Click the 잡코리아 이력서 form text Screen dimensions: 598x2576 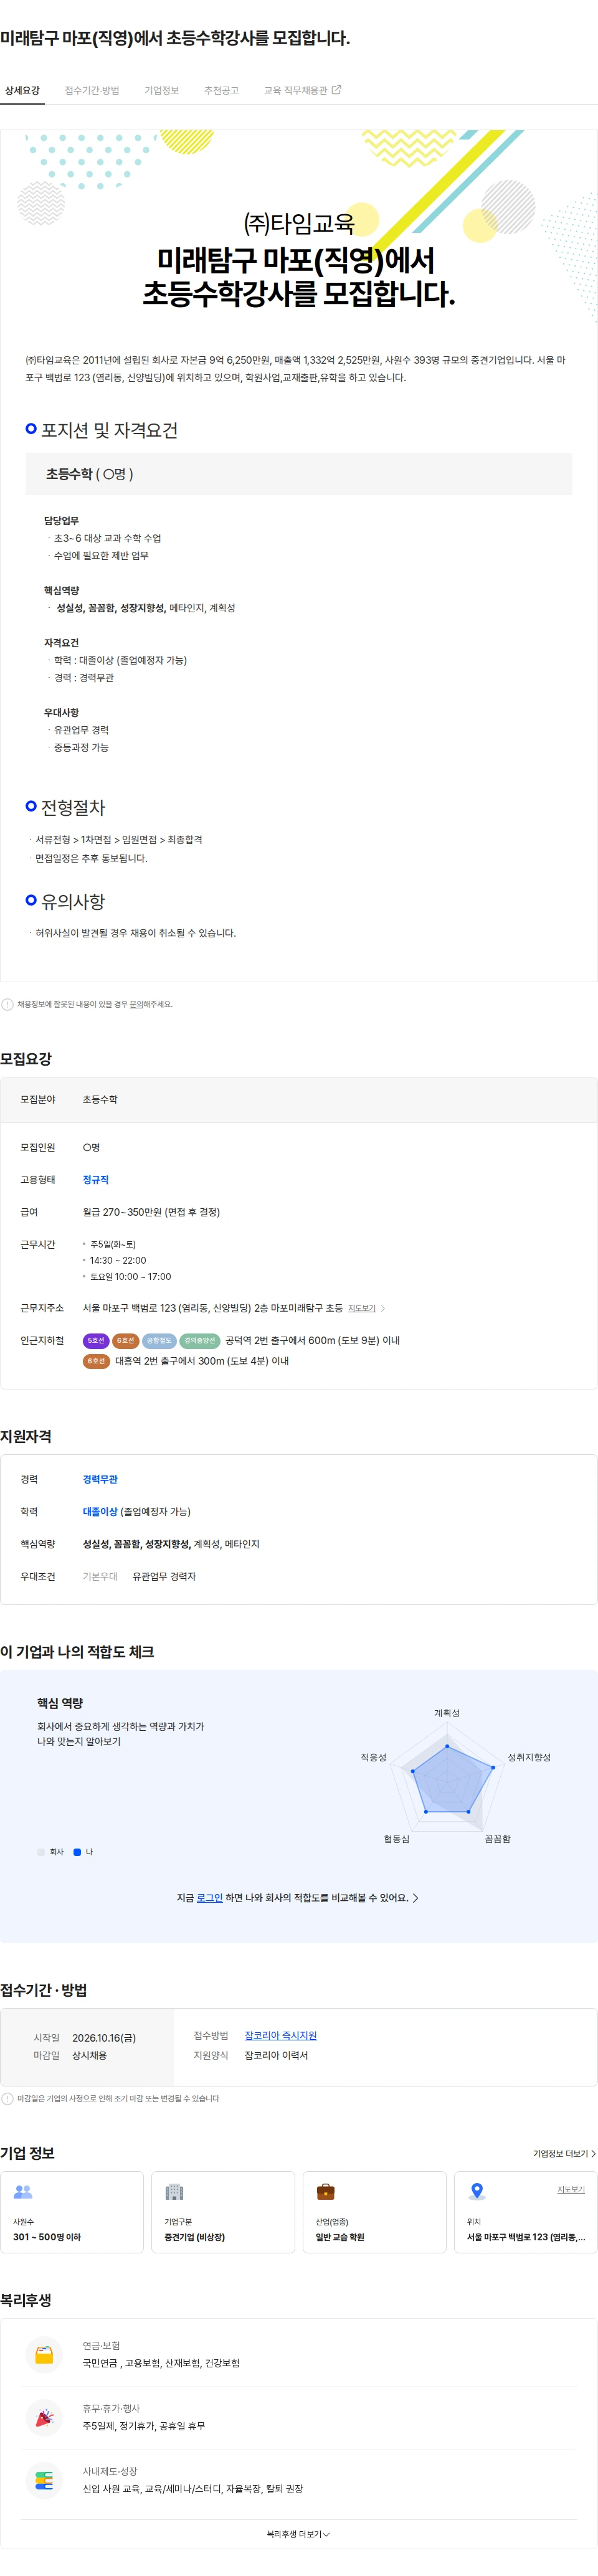[x=276, y=2055]
